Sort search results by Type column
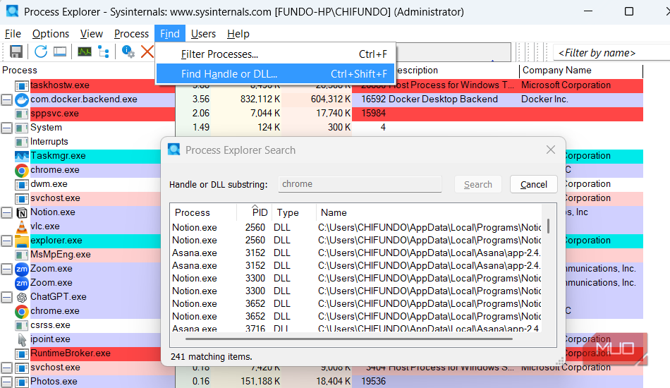Screen dimensions: 670x388 coord(294,212)
